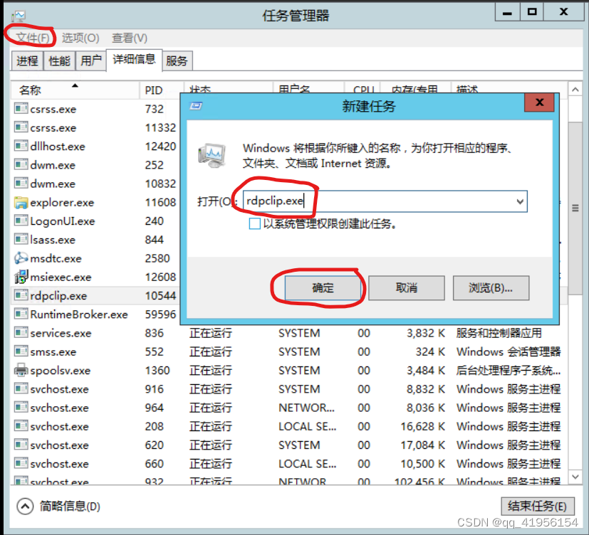This screenshot has height=535, width=589.
Task: Click the csrss.exe icon with PID 11332
Action: [x=21, y=127]
